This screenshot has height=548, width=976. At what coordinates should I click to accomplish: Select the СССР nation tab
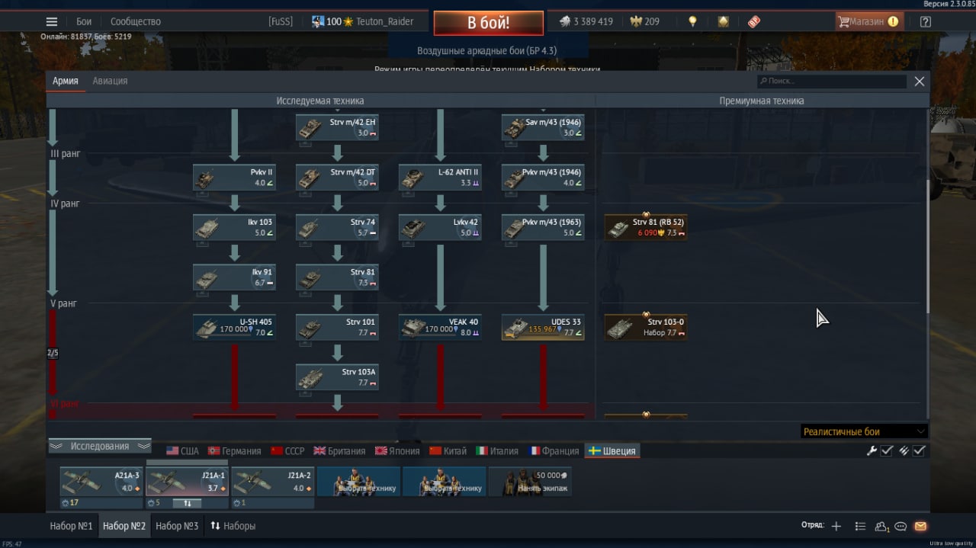coord(287,450)
